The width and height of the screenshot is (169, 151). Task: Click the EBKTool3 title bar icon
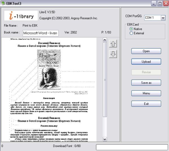(x=3, y=3)
